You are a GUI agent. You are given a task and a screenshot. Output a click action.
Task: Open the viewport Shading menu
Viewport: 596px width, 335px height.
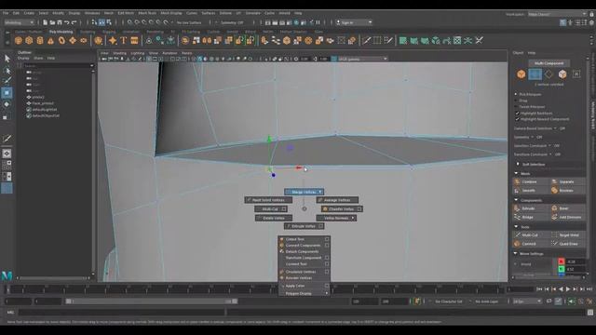click(x=120, y=53)
